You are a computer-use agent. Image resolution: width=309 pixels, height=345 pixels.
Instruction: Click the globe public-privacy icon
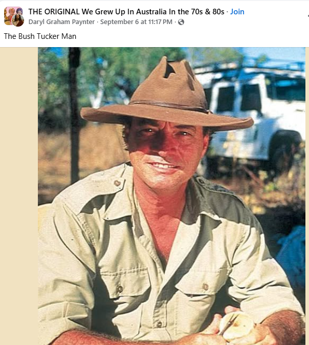181,22
